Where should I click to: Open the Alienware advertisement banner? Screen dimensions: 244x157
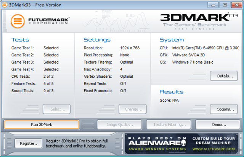pyautogui.click(x=181, y=144)
